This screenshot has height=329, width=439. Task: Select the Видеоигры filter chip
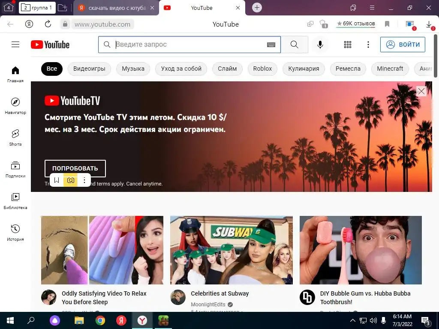(89, 69)
